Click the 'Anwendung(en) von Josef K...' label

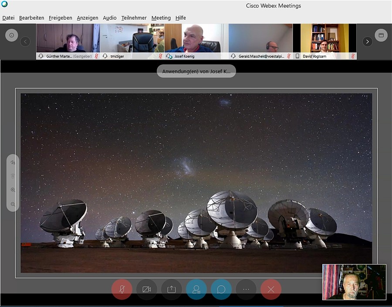click(196, 71)
